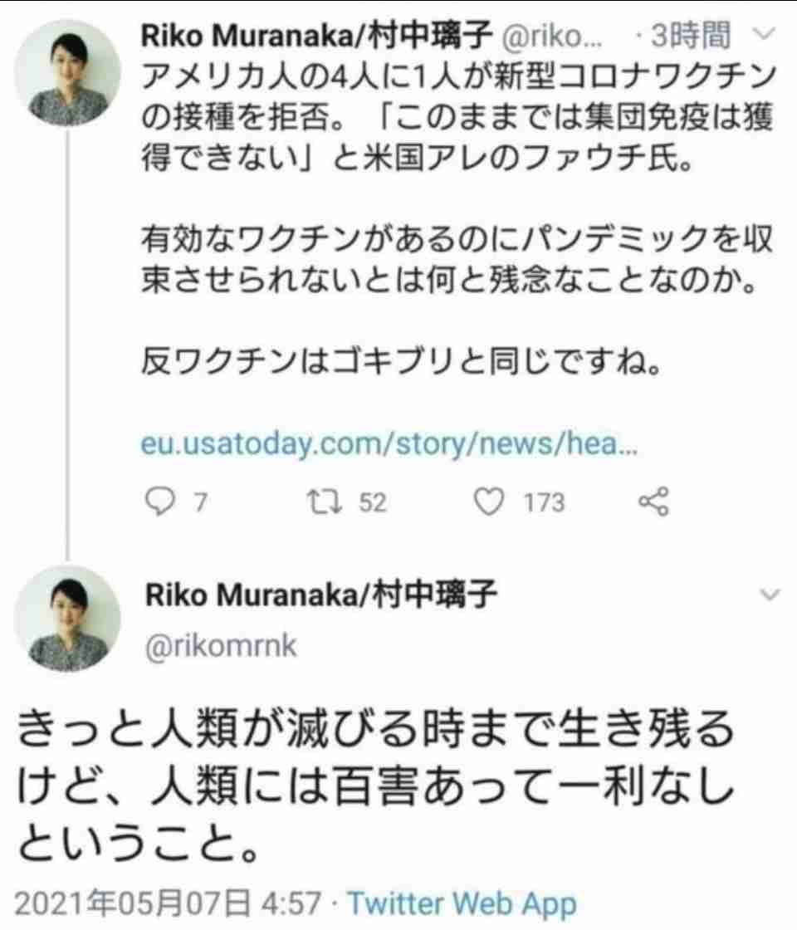Expand the second tweet's chevron menu
The image size is (797, 930).
click(770, 595)
